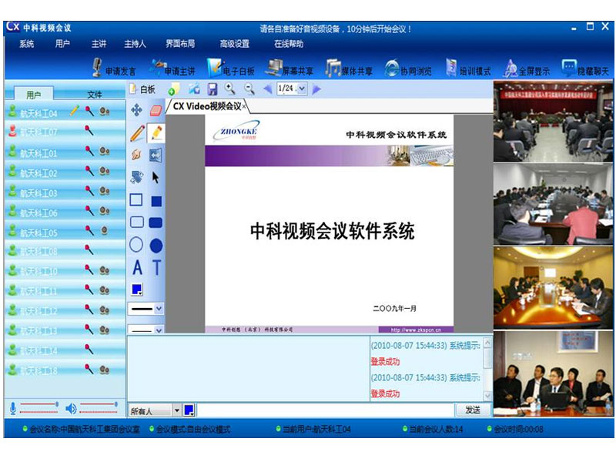
Task: Select the black arrow pointer tool
Action: [x=156, y=178]
